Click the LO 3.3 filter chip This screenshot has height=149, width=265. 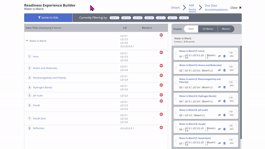[137, 18]
